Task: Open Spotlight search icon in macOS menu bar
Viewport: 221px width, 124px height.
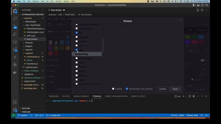Action: pyautogui.click(x=184, y=1)
